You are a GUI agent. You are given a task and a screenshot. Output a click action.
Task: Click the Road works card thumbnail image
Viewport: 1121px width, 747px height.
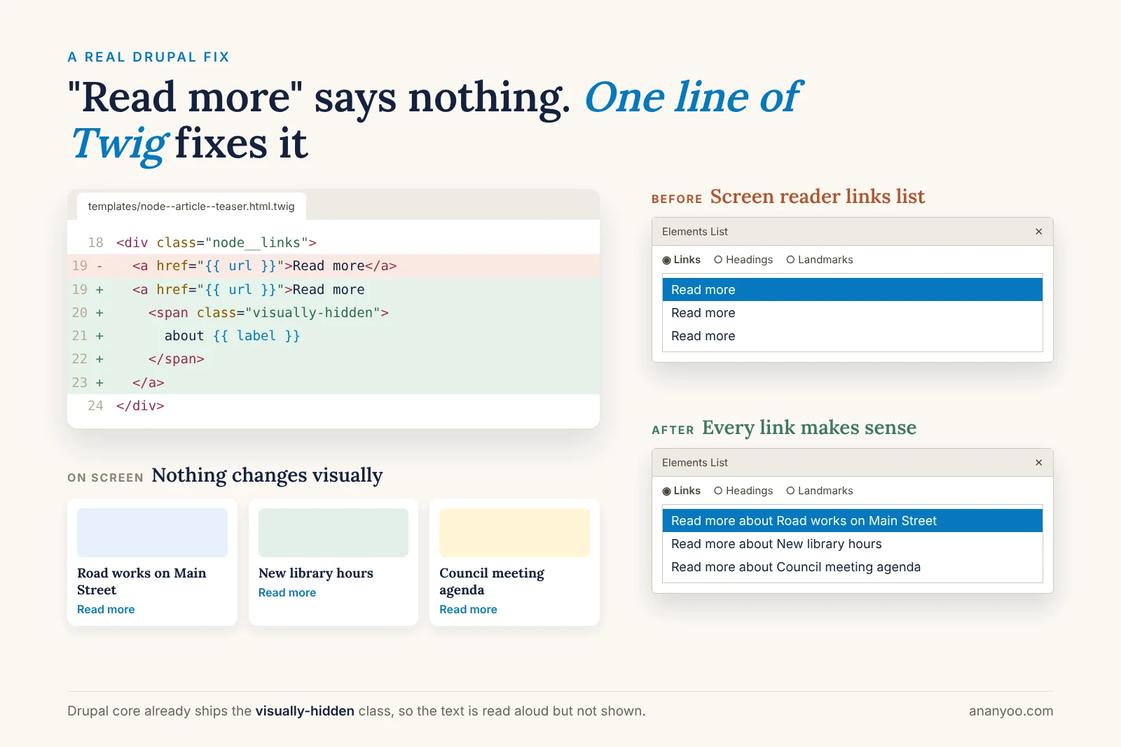click(152, 533)
